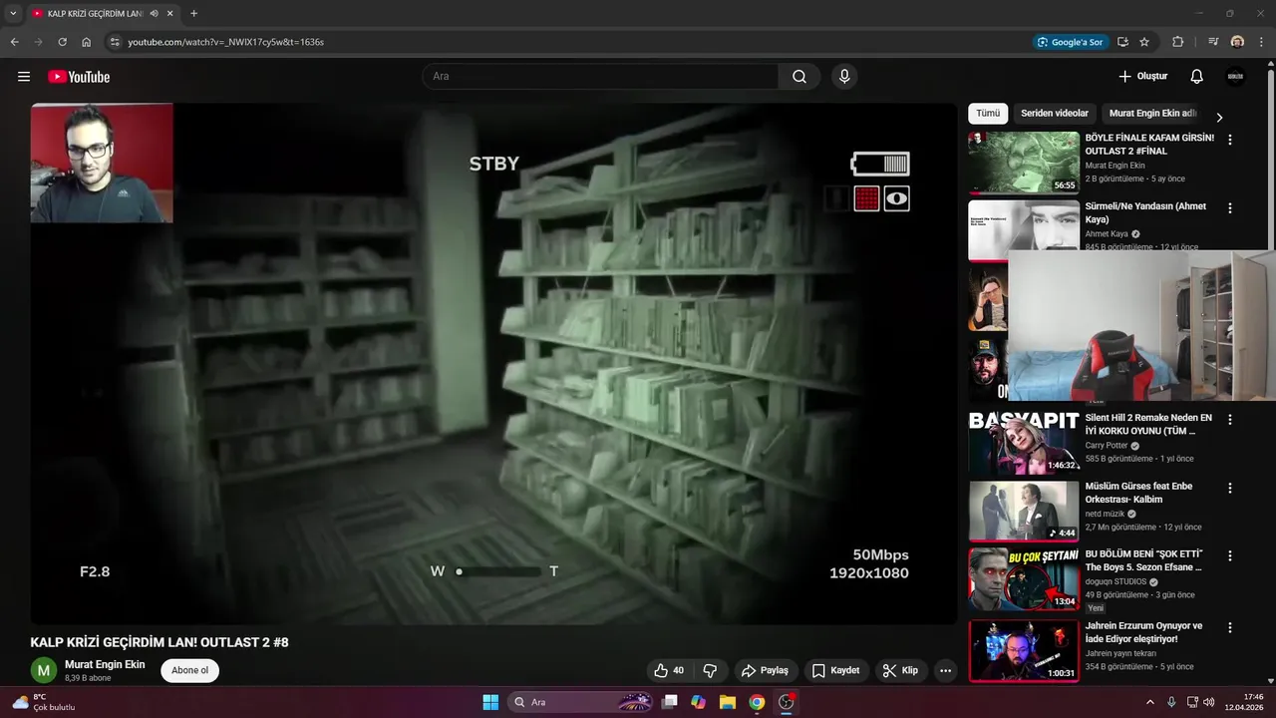1276x718 pixels.
Task: Open options for Müslüm Gürses Kalbim video
Action: pyautogui.click(x=1229, y=488)
